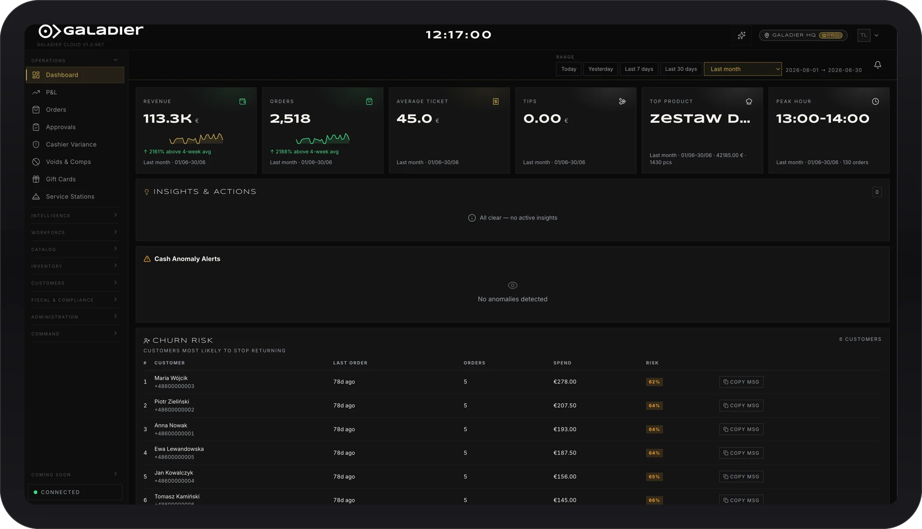The width and height of the screenshot is (922, 529).
Task: Open Approvals page
Action: [75, 127]
